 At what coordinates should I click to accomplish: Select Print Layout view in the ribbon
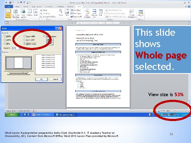tap(8, 14)
